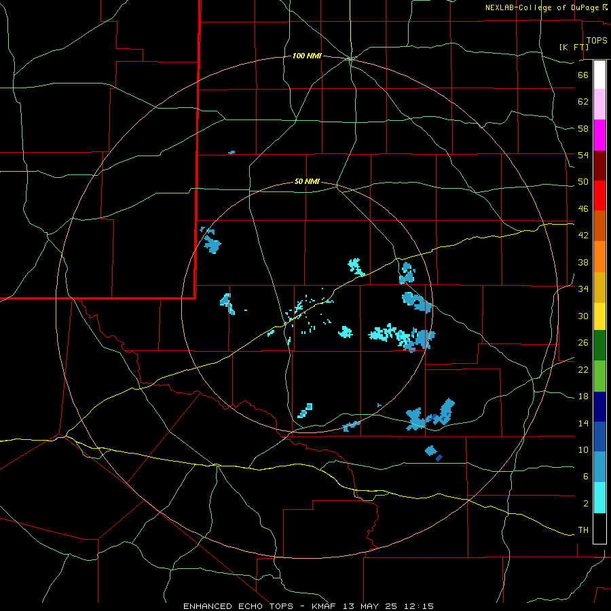The height and width of the screenshot is (611, 611).
Task: Click the light blue 6-10 kft legend swatch
Action: (x=599, y=467)
